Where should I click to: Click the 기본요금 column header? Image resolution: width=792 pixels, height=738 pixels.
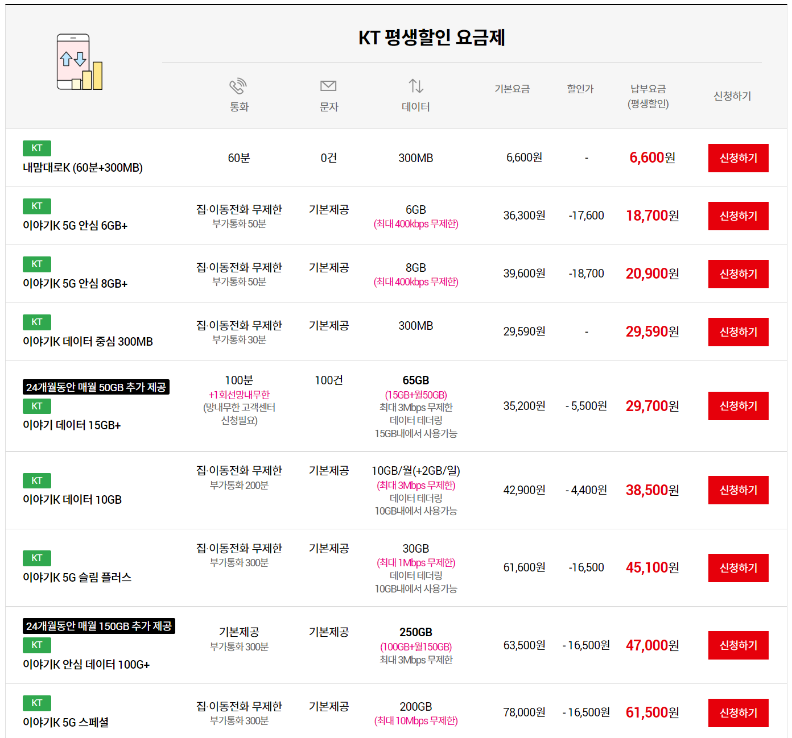[512, 89]
